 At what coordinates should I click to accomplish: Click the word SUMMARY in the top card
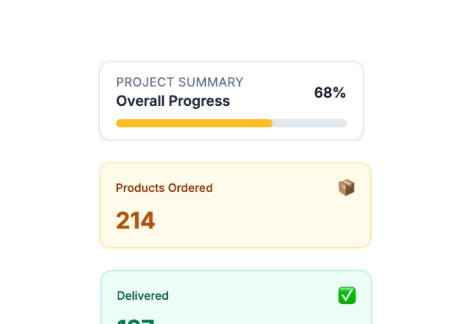(x=211, y=82)
